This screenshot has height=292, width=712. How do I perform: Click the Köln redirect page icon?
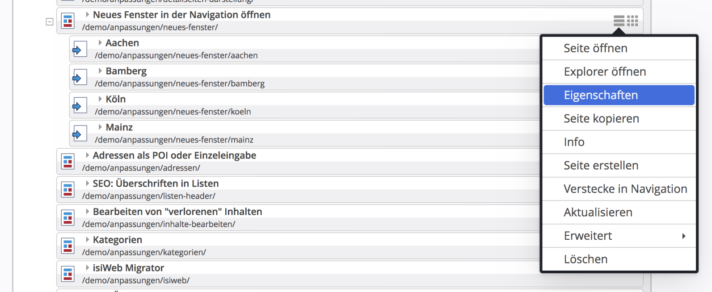coord(79,106)
